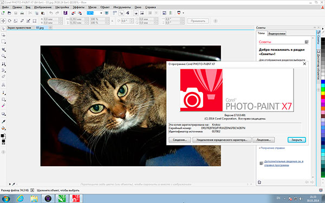Close the About PHOTO-PAINT X7 dialog with X
The height and width of the screenshot is (203, 325).
point(304,64)
